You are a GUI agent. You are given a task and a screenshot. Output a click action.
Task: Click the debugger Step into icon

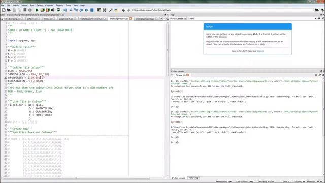point(76,10)
